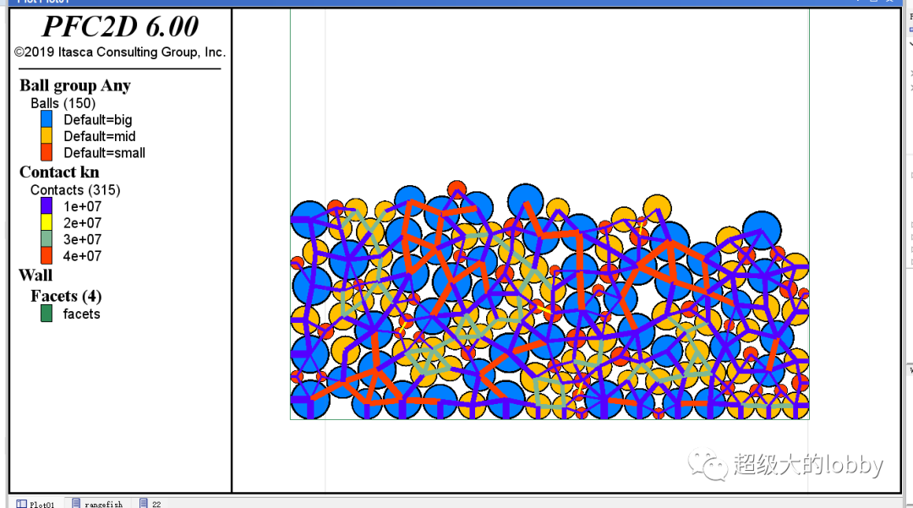The width and height of the screenshot is (913, 508).
Task: Click the facets legend label
Action: [x=81, y=314]
